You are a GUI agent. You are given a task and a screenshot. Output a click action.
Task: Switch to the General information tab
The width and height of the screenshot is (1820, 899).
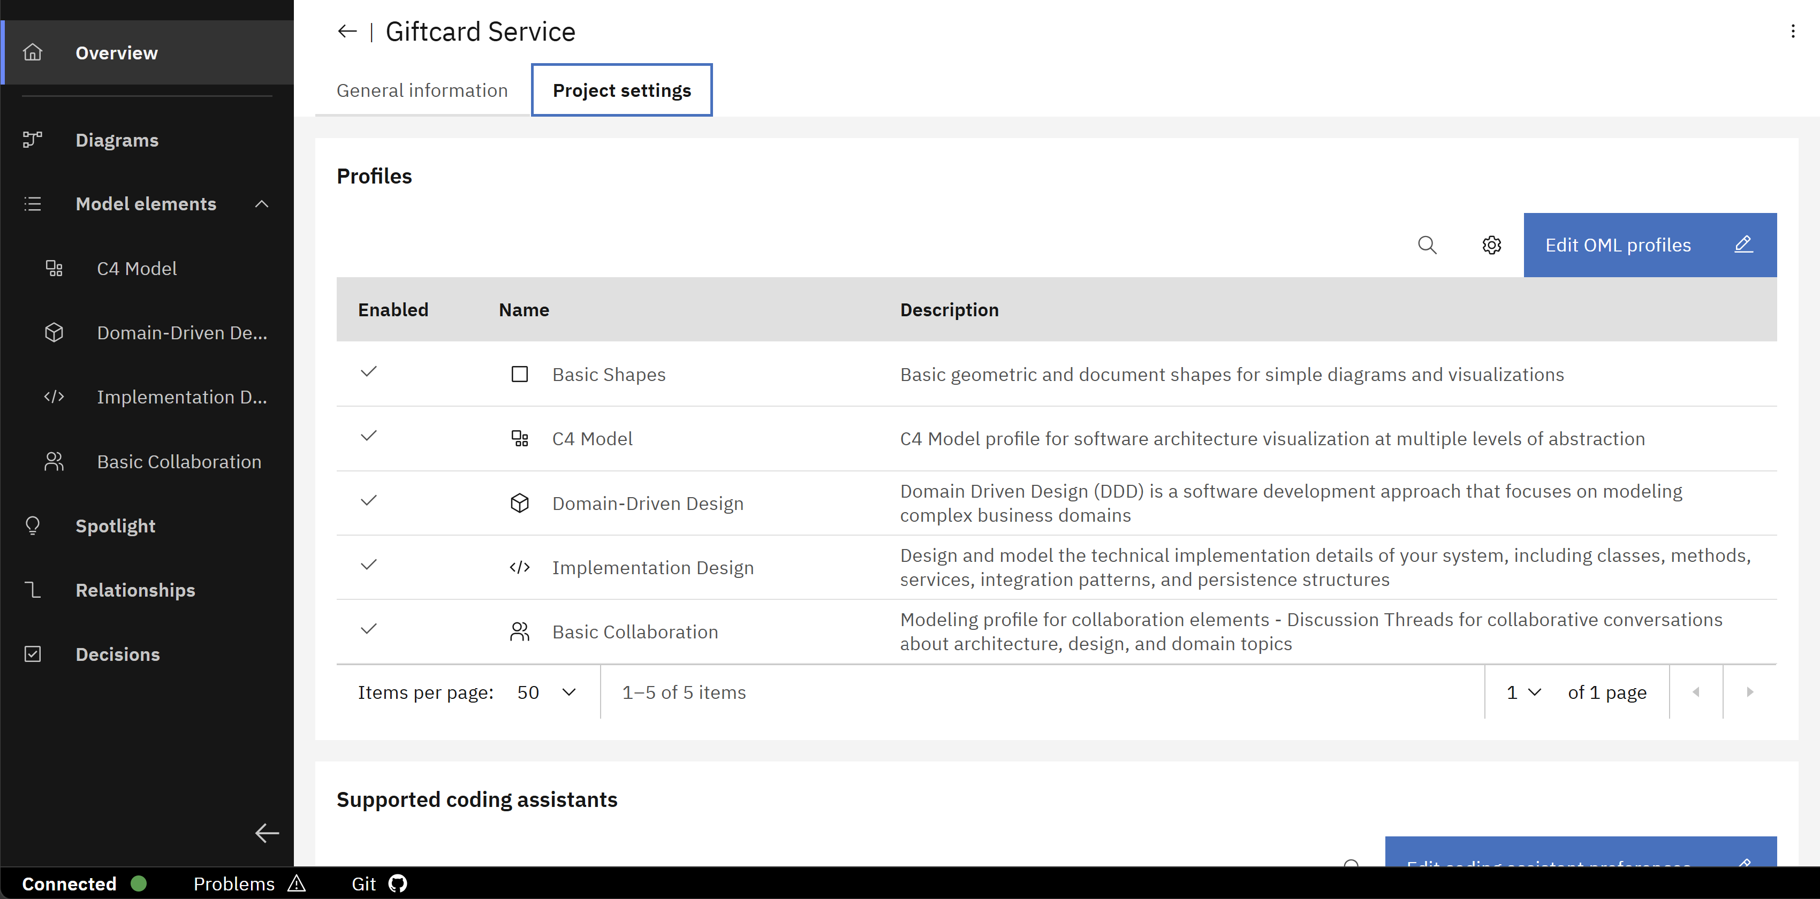pos(422,90)
